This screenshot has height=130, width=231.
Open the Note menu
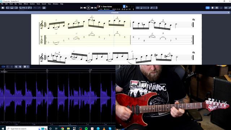tap(20, 4)
